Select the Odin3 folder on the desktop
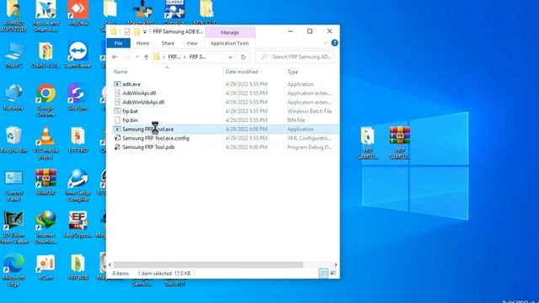539x303 pixels. click(x=45, y=55)
